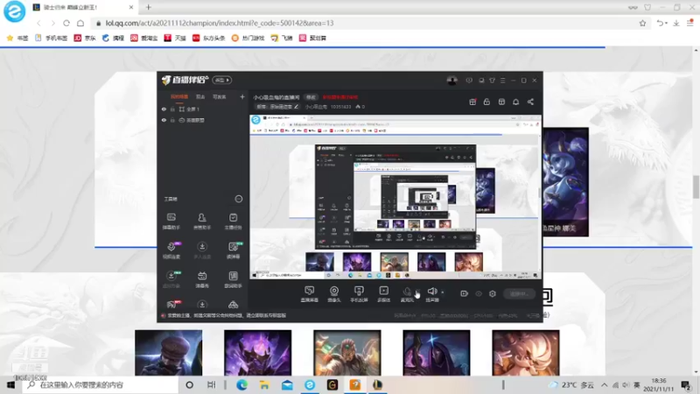This screenshot has width=700, height=394.
Task: Hide the 全屏 1 source layer
Action: pyautogui.click(x=164, y=109)
